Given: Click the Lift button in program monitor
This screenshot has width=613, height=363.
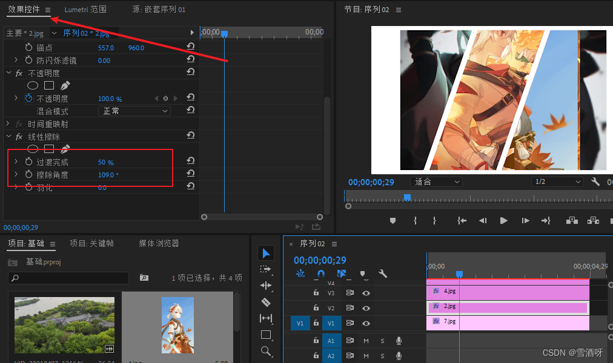Looking at the screenshot, I should [x=572, y=221].
